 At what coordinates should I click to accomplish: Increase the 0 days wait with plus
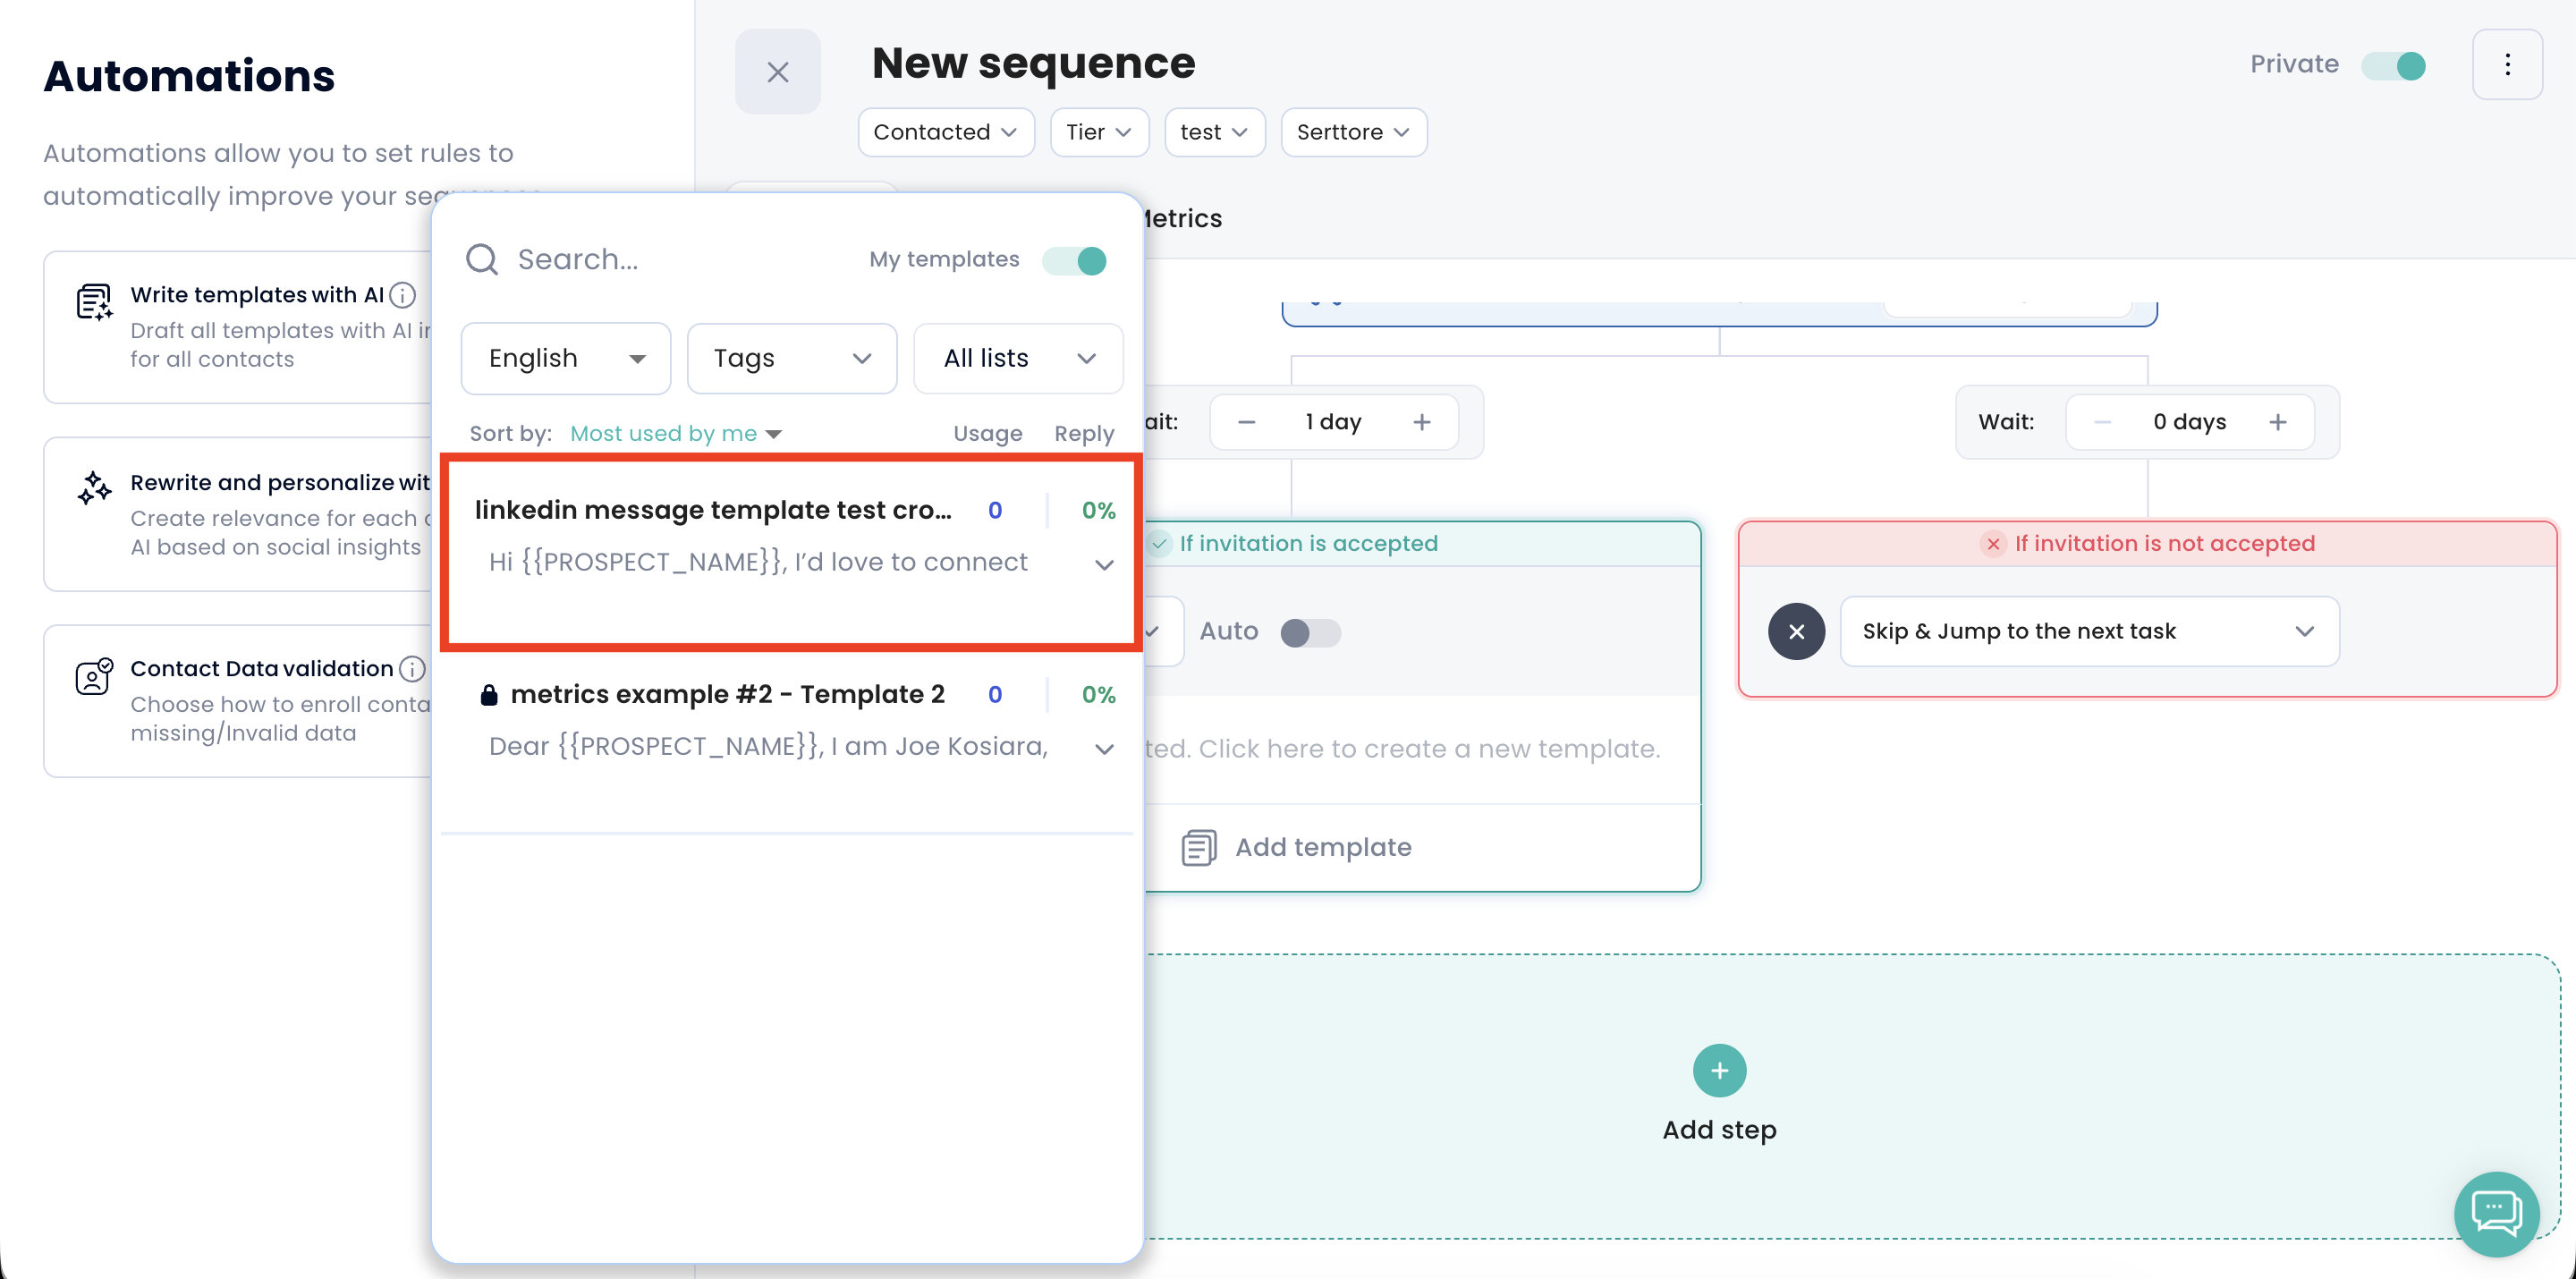click(x=2277, y=422)
